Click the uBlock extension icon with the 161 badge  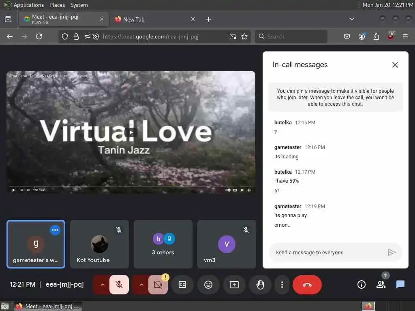(391, 36)
